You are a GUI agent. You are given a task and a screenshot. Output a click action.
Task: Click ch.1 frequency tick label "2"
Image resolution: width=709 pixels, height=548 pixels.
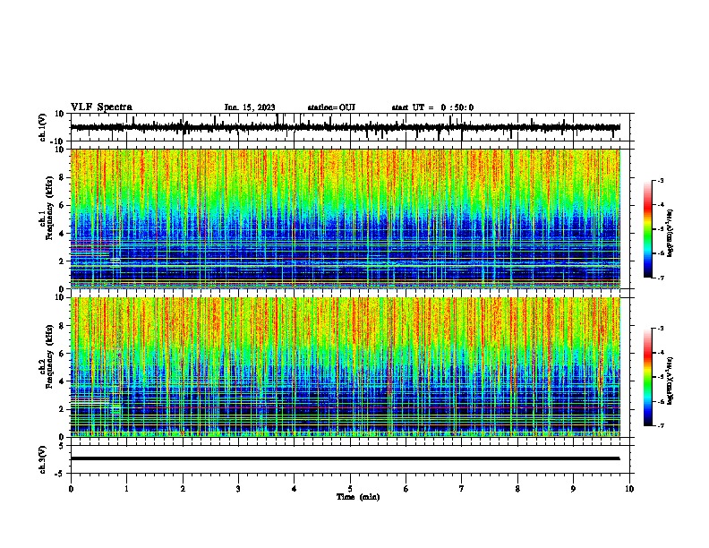tap(62, 261)
